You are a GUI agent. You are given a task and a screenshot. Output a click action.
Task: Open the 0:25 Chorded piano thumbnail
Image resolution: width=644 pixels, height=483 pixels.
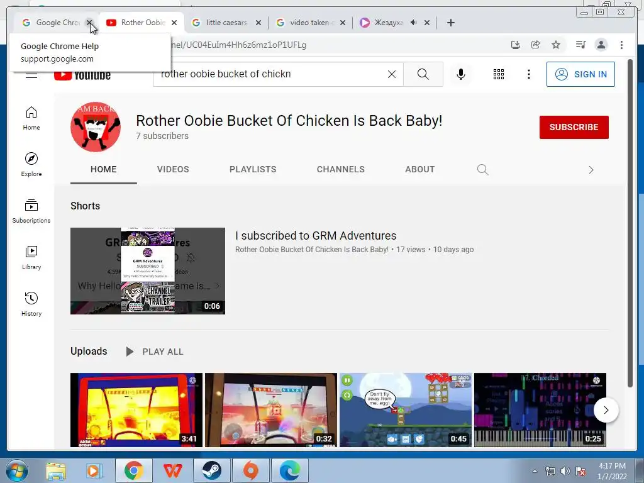coord(540,410)
